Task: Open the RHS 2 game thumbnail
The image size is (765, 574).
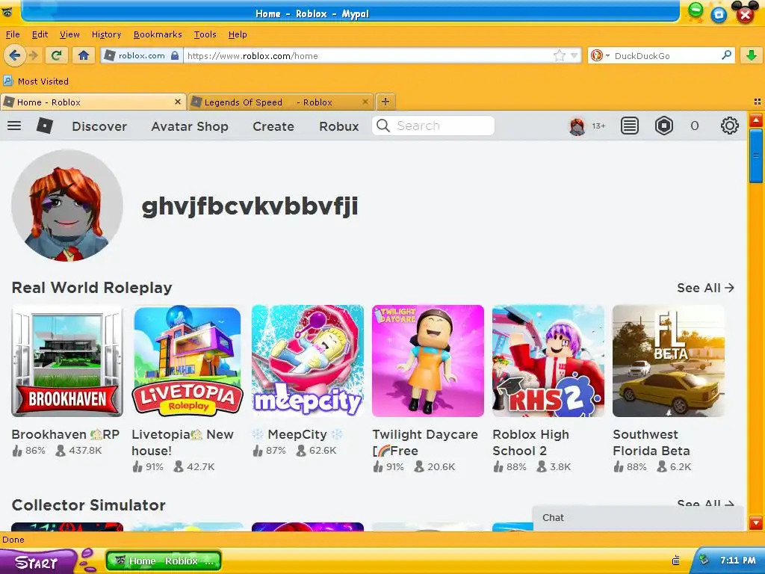Action: coord(548,361)
